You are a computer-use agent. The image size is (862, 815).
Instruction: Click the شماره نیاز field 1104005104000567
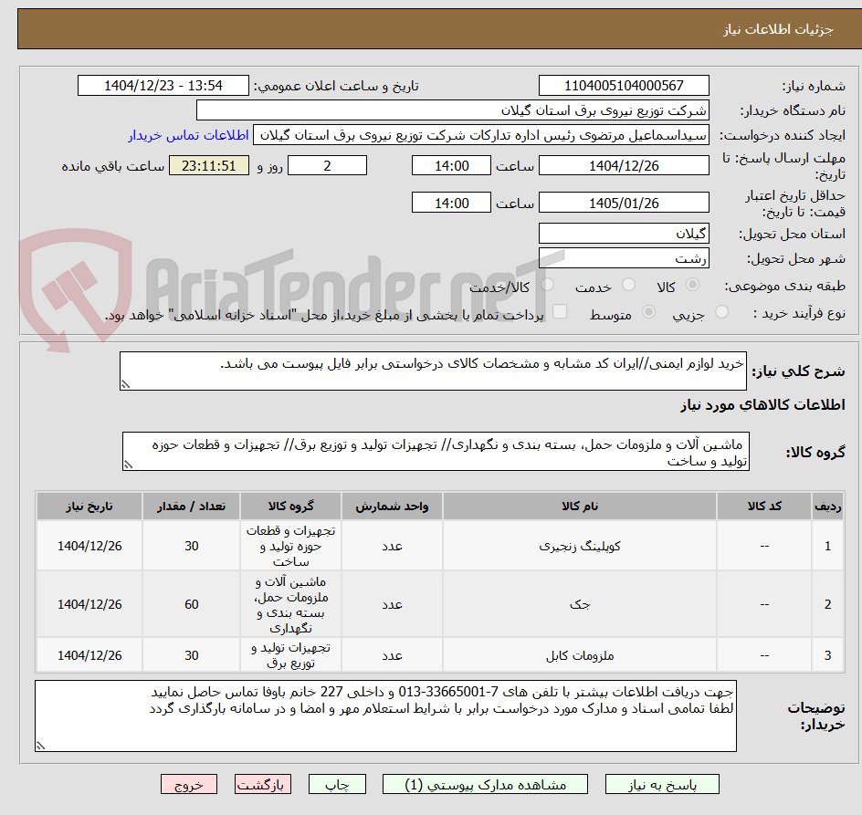click(624, 86)
